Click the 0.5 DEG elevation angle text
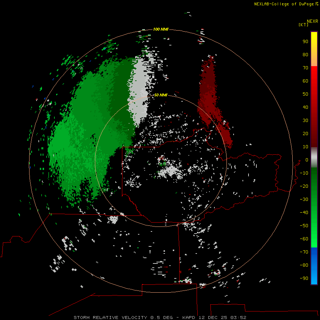This screenshot has height=320, width=320. point(162,318)
